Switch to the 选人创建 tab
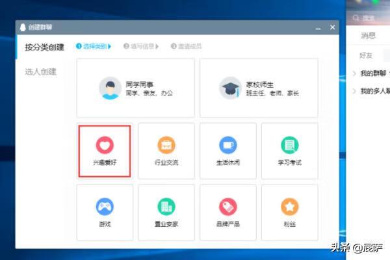Image resolution: width=390 pixels, height=260 pixels. point(41,72)
